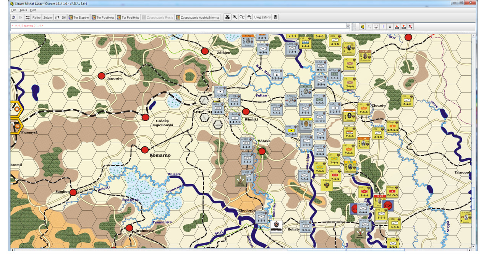Click the red town marker at Sambor

coord(73,192)
